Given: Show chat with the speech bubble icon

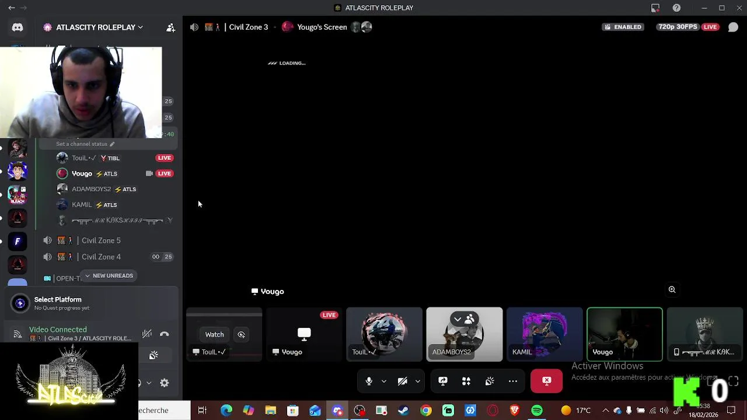Looking at the screenshot, I should [733, 27].
